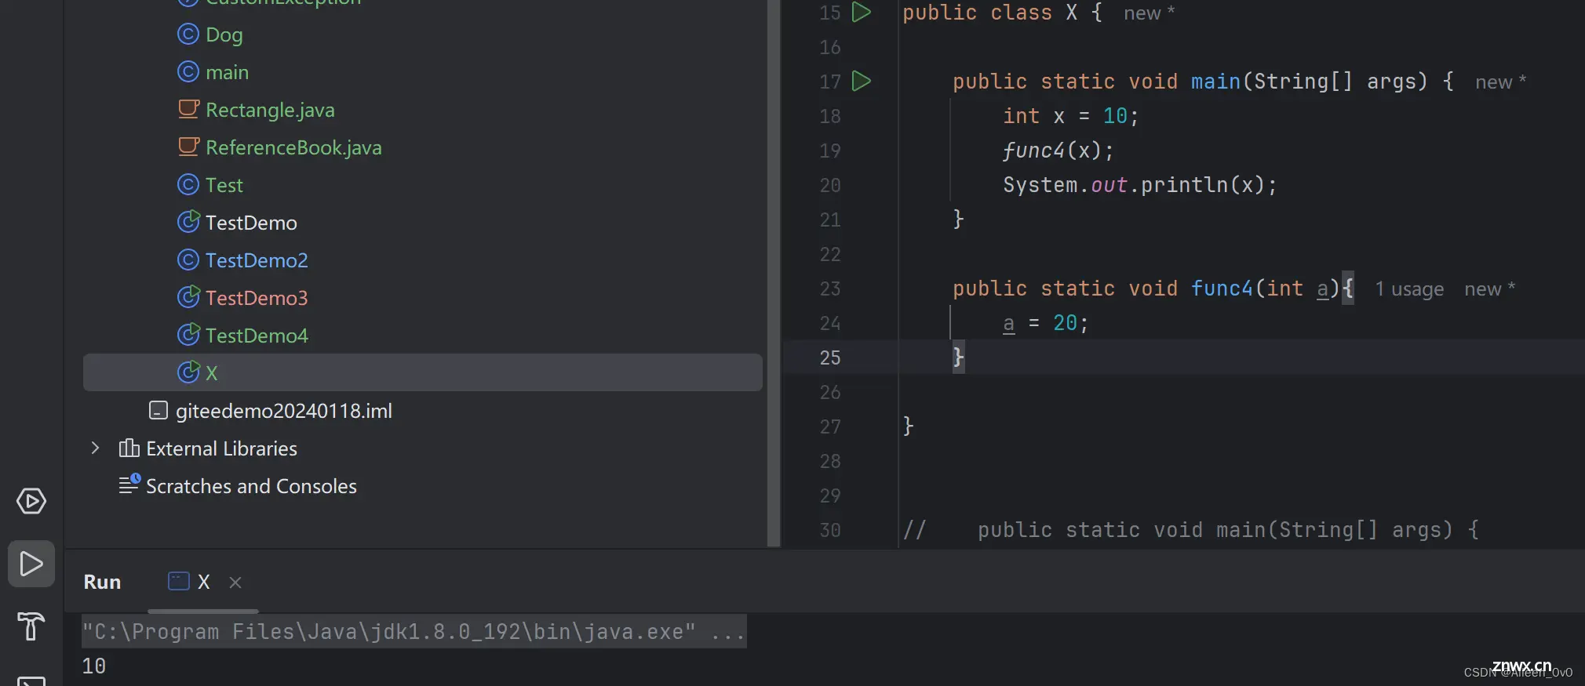Screen dimensions: 1585x686
Task: Select the main class icon in tree
Action: coord(188,71)
